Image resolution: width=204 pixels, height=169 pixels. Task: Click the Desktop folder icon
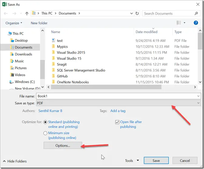click(12, 40)
